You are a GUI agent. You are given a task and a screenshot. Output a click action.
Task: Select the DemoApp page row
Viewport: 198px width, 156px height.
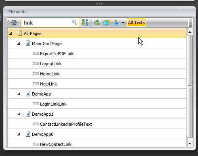tap(97, 94)
